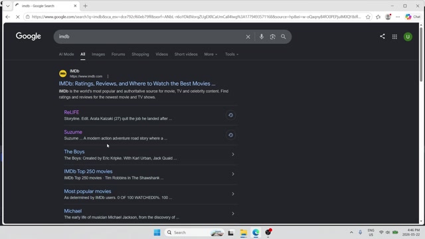The width and height of the screenshot is (425, 239).
Task: Open the Google account avatar U
Action: point(408,37)
